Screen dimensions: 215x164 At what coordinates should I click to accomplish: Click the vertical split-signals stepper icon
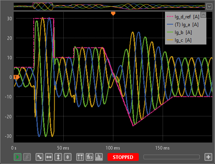click(x=68, y=157)
